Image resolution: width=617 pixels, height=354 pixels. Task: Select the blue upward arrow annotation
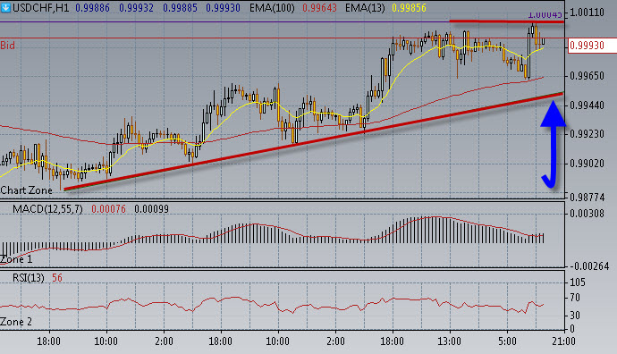tap(553, 144)
